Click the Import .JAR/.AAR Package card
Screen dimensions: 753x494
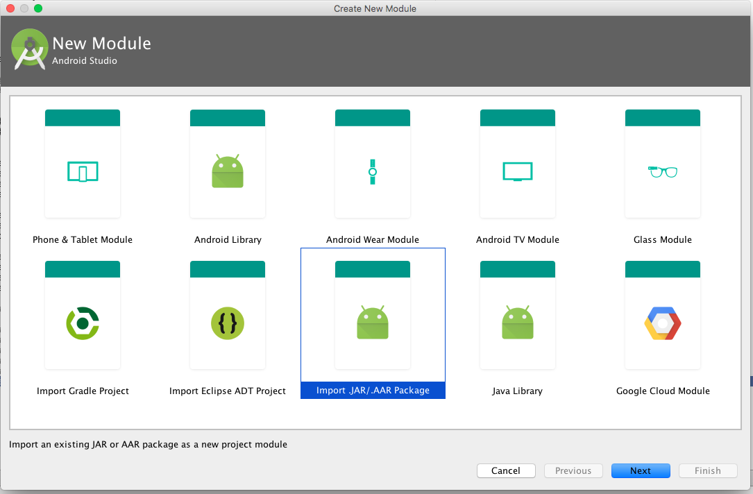click(x=373, y=314)
